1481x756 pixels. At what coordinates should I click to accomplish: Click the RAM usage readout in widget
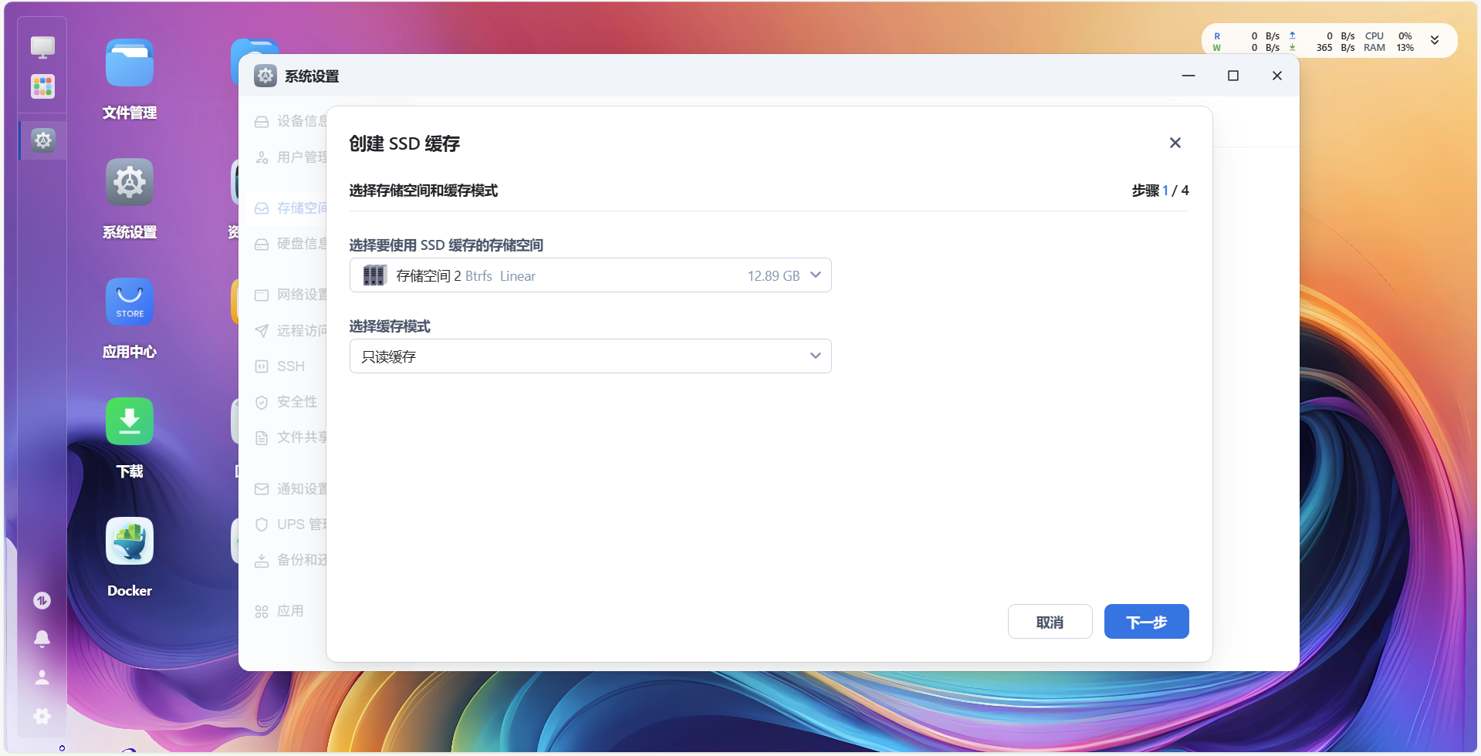1389,48
